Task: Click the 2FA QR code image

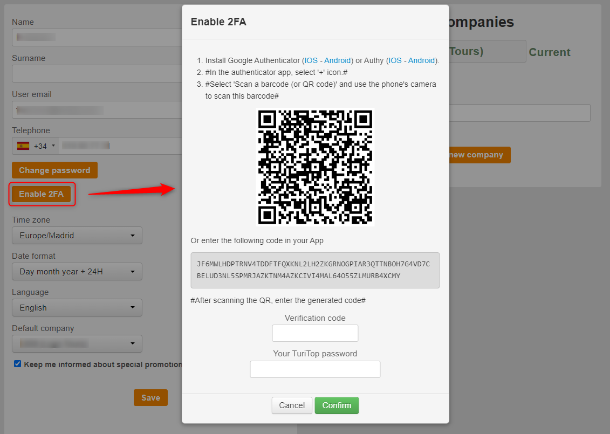Action: [315, 167]
